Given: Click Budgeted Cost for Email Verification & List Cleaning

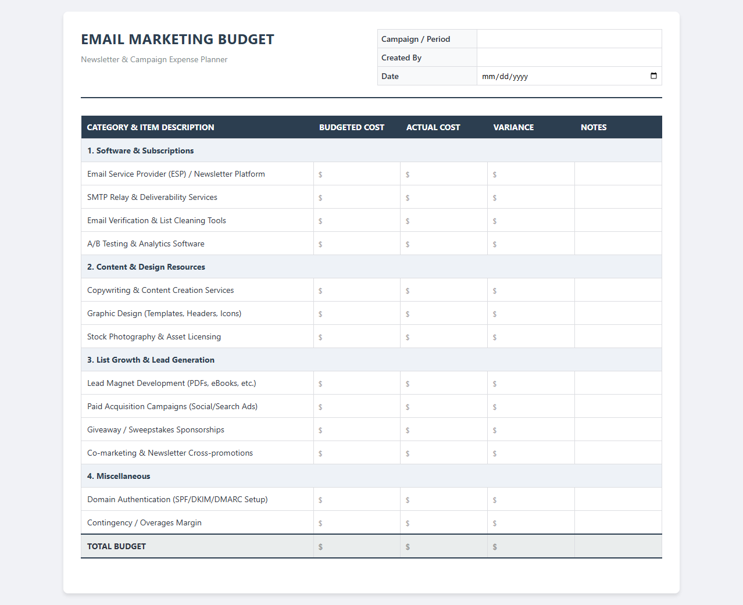Looking at the screenshot, I should (357, 220).
